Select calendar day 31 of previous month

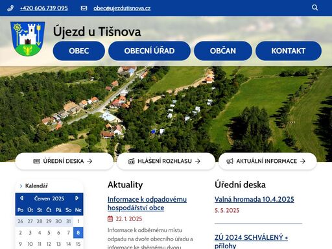69,221
